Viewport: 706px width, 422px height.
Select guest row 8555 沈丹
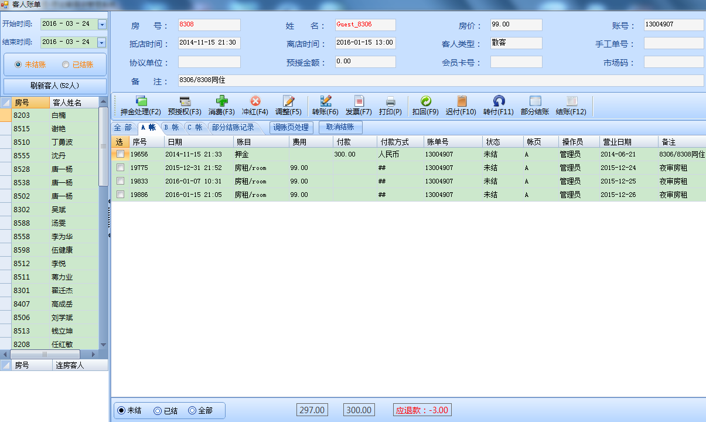[x=55, y=155]
